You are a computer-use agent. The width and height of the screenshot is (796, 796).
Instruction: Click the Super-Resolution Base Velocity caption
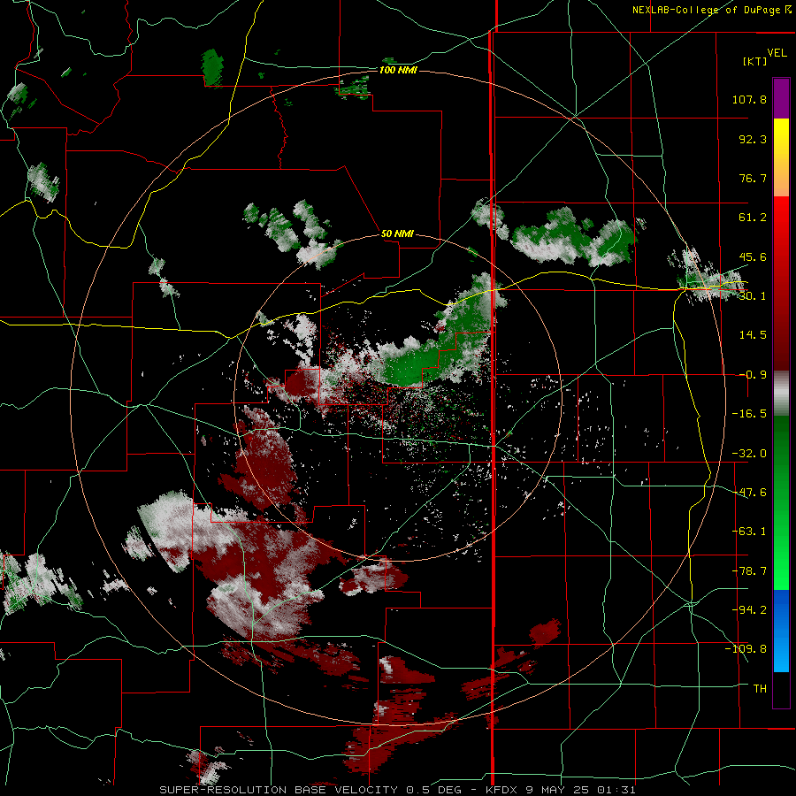[397, 790]
